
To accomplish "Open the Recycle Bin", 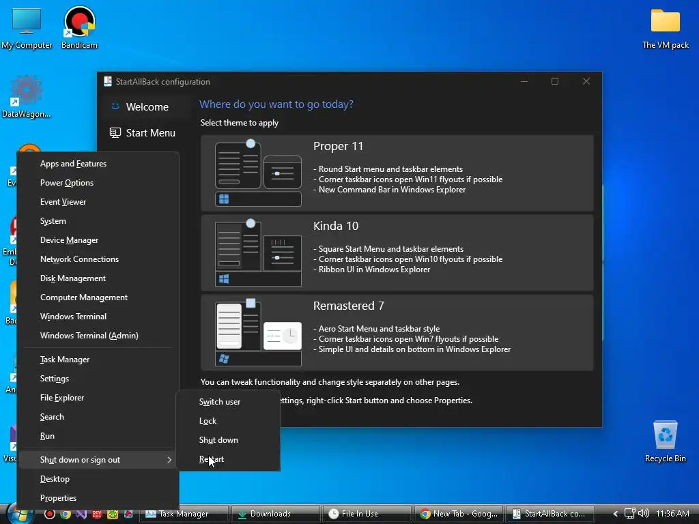I will [x=665, y=441].
